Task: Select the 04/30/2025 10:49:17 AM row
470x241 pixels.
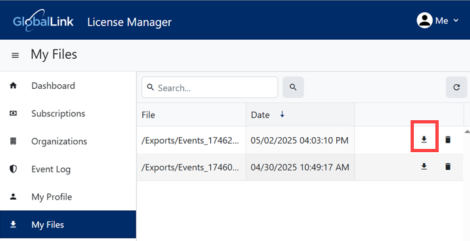Action: (x=300, y=167)
